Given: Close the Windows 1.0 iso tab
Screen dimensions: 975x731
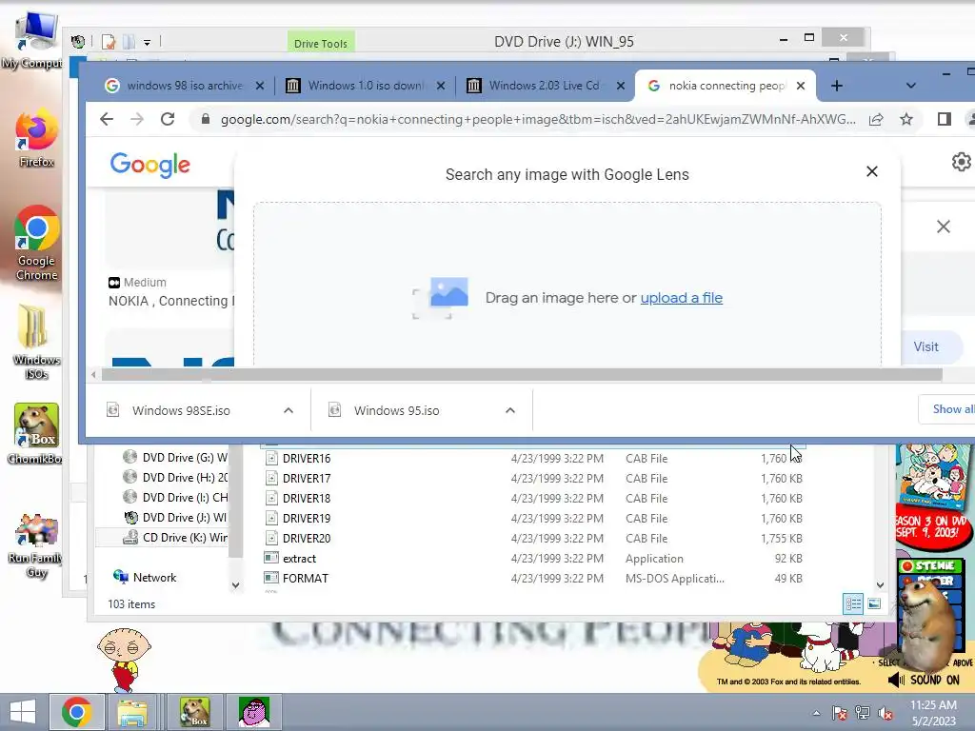Looking at the screenshot, I should pyautogui.click(x=440, y=86).
